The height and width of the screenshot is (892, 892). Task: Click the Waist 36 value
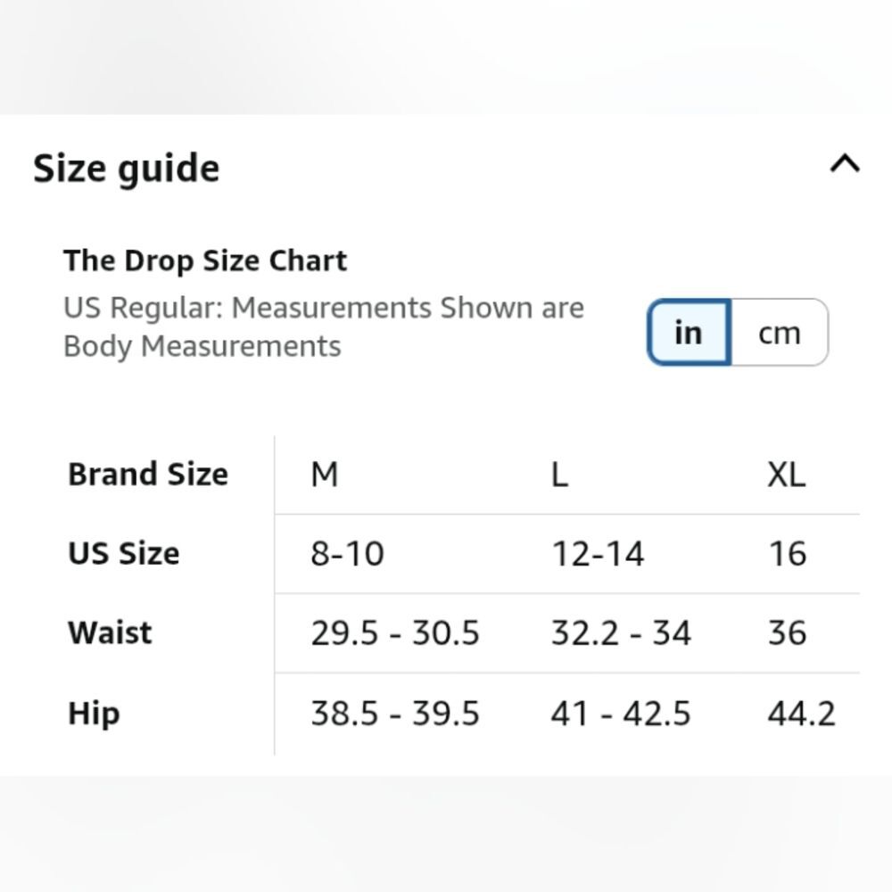coord(788,632)
